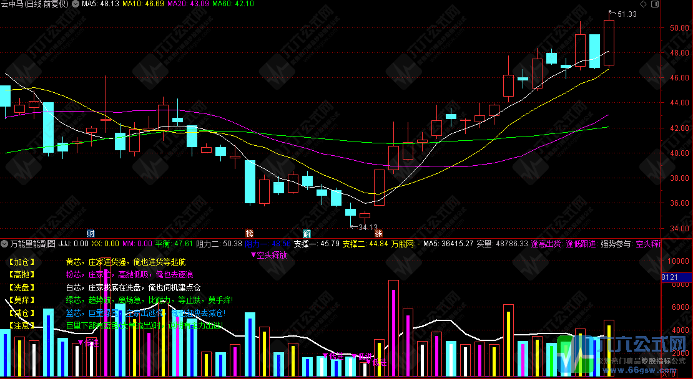Open the 解 marker below the candles
693x379 pixels.
307,233
